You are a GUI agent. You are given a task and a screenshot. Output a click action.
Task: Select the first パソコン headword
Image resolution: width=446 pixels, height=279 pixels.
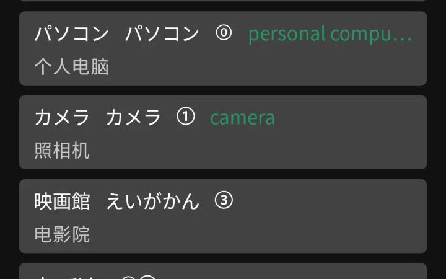(71, 33)
